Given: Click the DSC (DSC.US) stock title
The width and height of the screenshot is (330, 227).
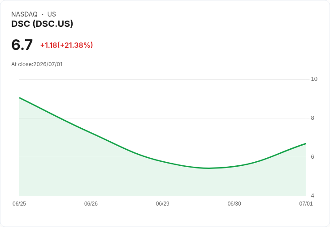Looking at the screenshot, I should click(x=42, y=24).
